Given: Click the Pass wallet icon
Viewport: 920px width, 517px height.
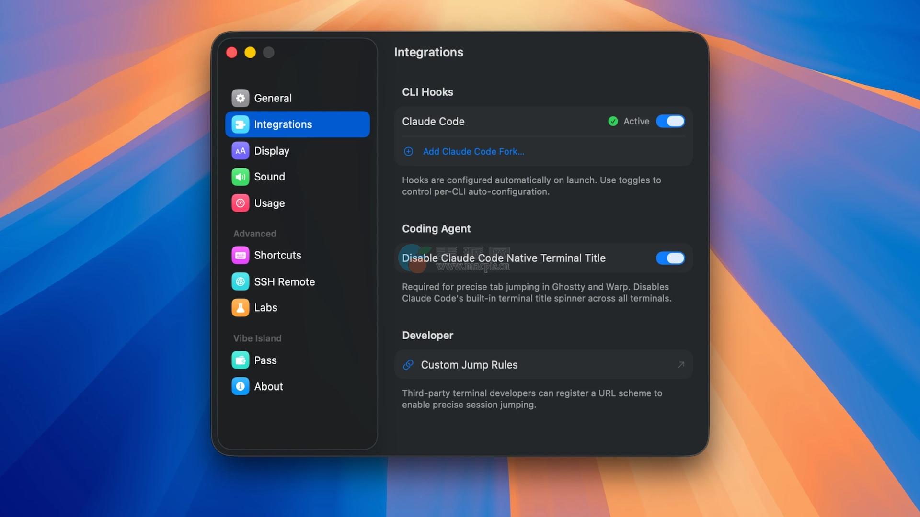Looking at the screenshot, I should tap(240, 360).
